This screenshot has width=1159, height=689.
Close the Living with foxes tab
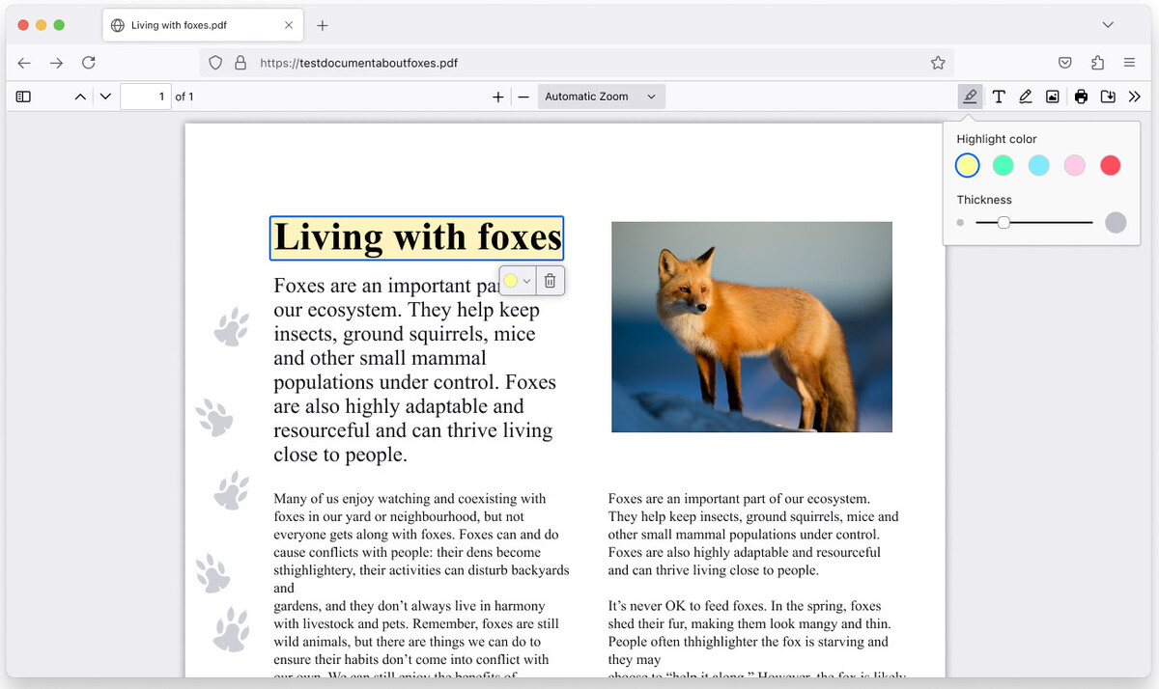(x=289, y=25)
